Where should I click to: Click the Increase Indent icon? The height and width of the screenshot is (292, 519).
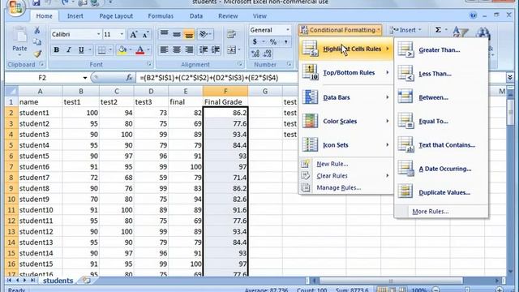click(216, 50)
